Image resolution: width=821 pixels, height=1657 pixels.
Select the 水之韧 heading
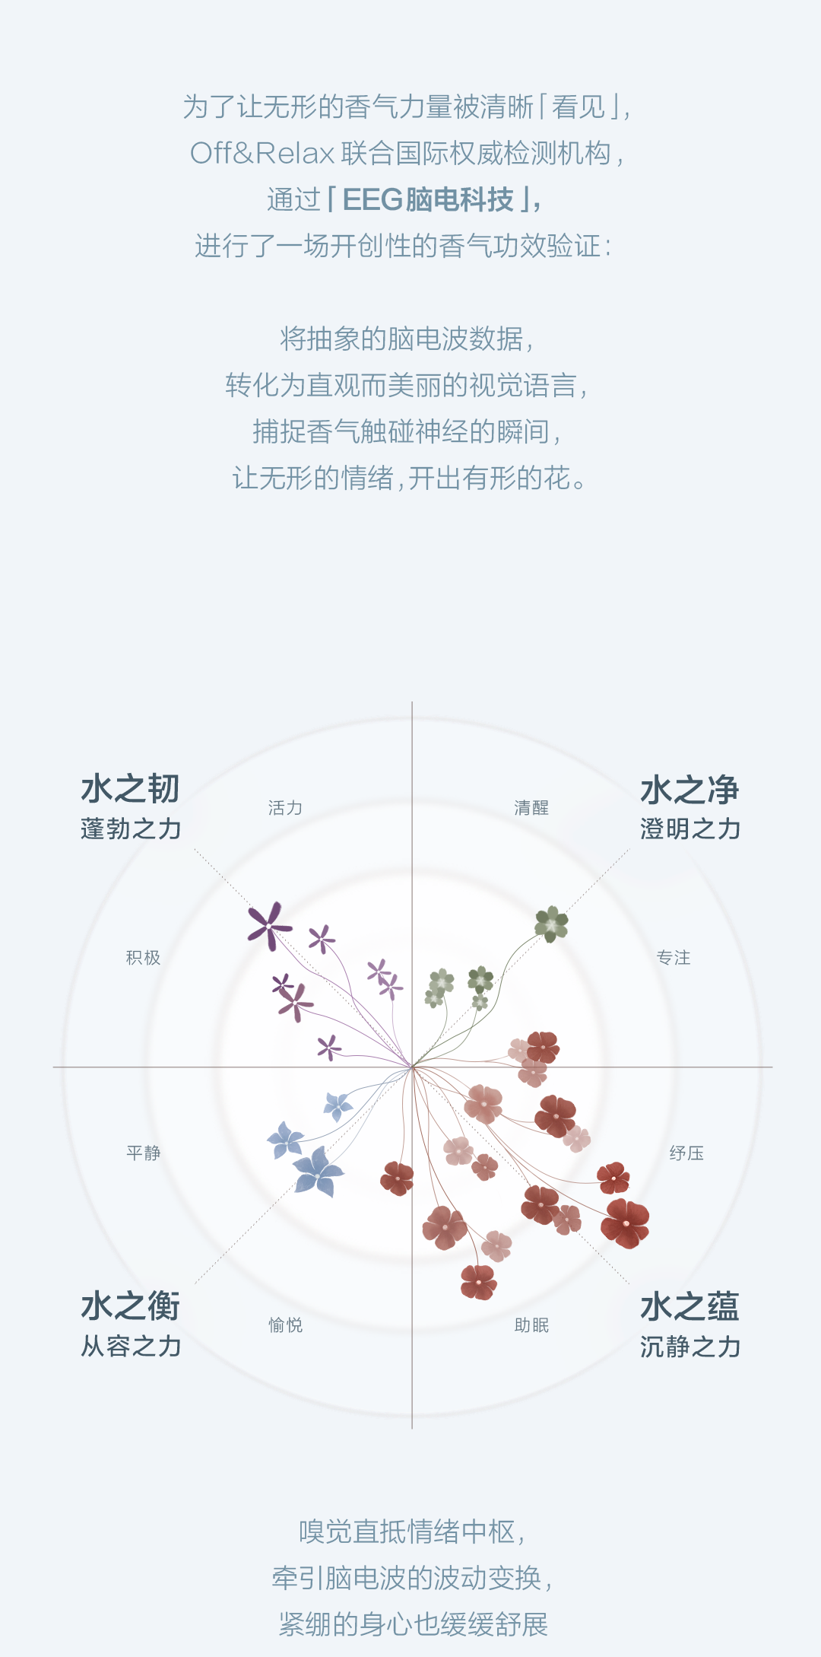(131, 789)
